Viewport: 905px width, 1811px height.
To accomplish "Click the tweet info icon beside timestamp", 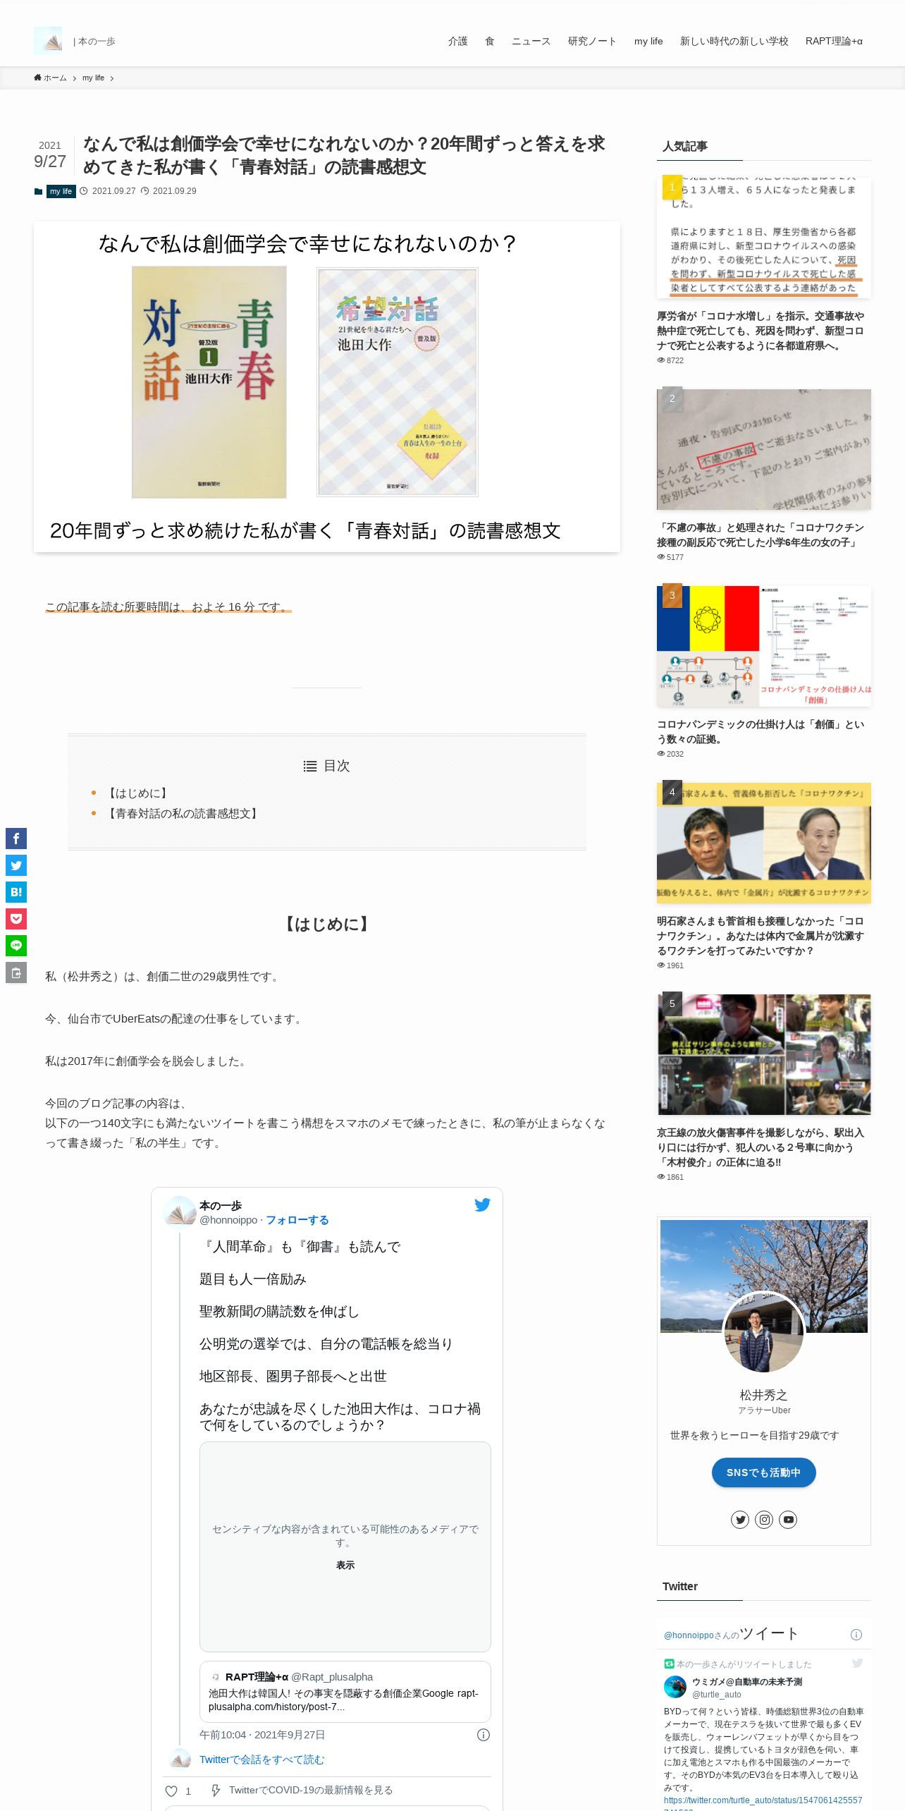I will 484,1735.
